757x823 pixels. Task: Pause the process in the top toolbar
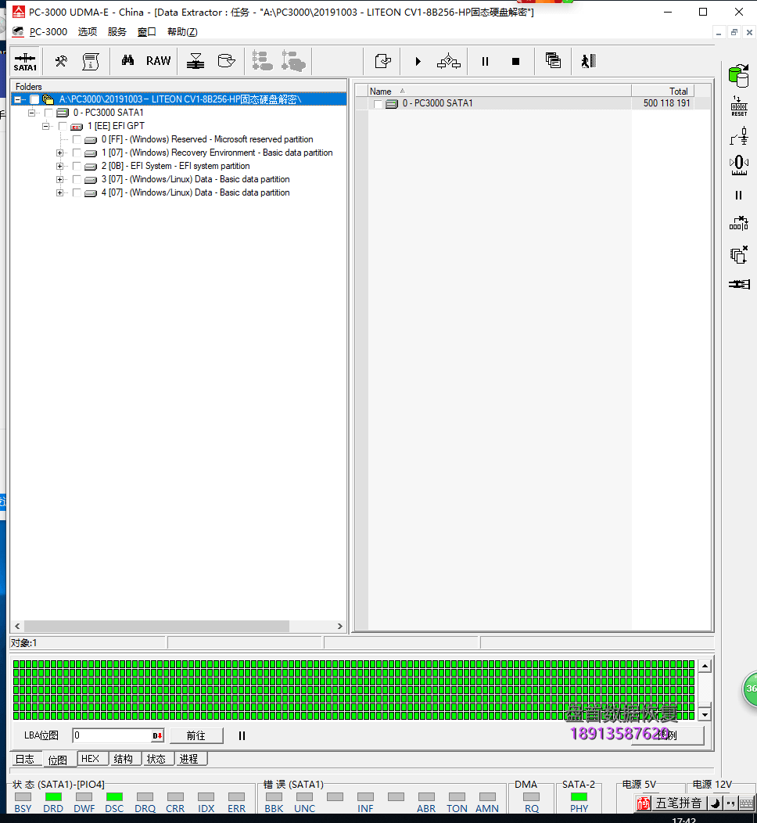click(486, 61)
